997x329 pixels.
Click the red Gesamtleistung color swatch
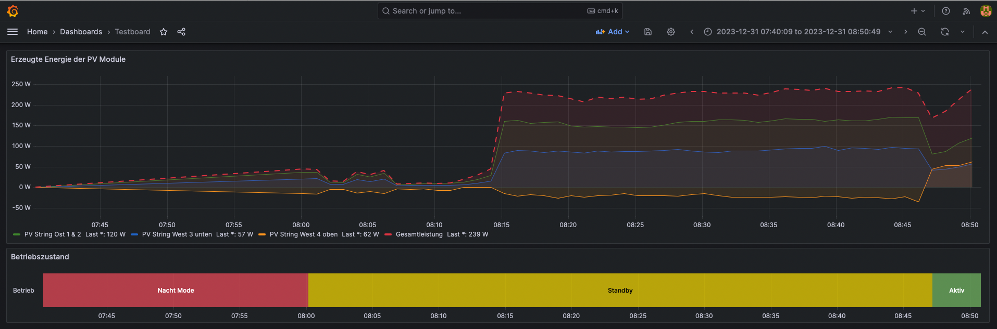click(388, 234)
